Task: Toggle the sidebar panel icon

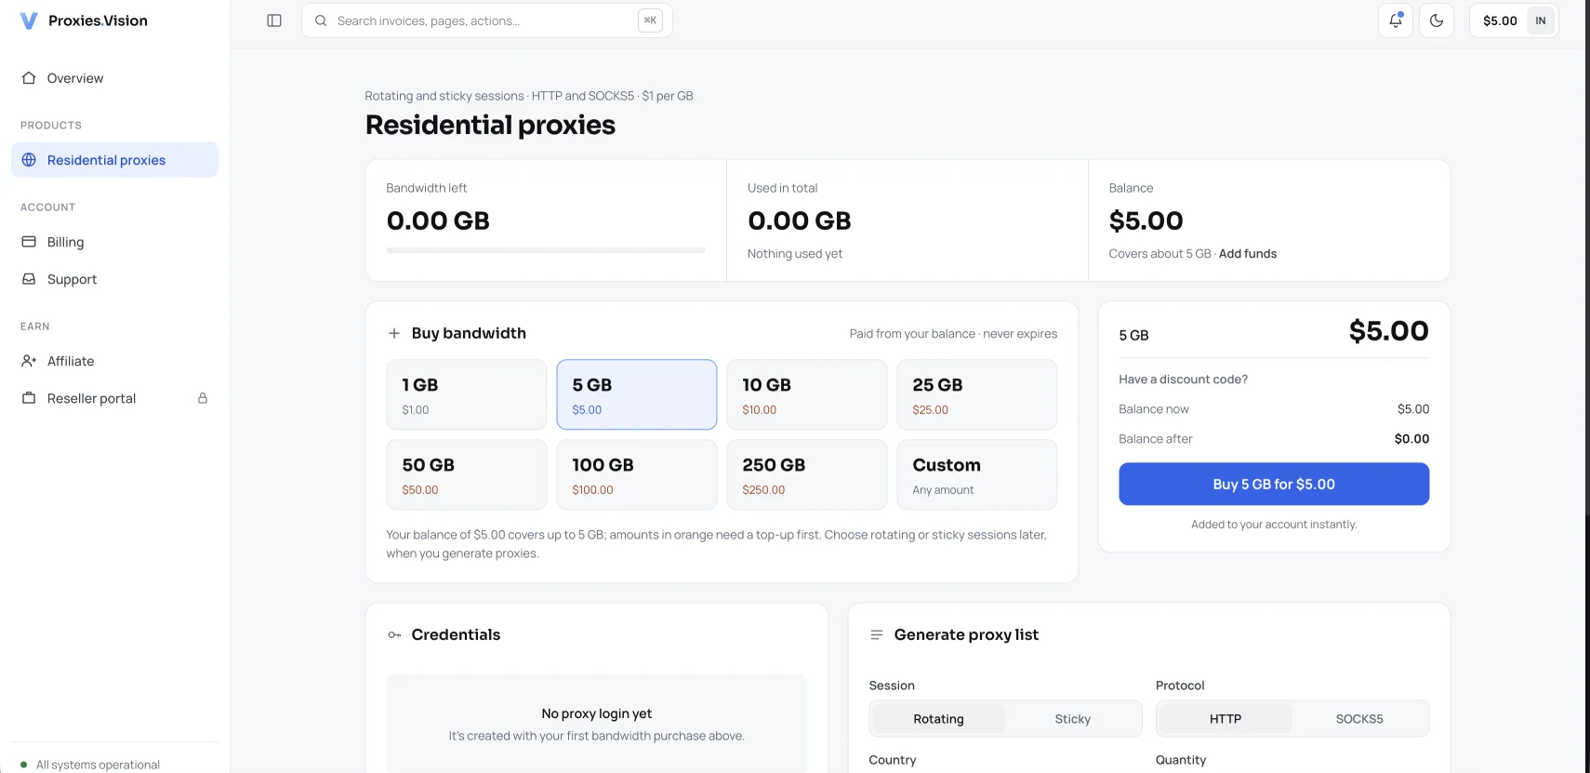Action: 274,20
